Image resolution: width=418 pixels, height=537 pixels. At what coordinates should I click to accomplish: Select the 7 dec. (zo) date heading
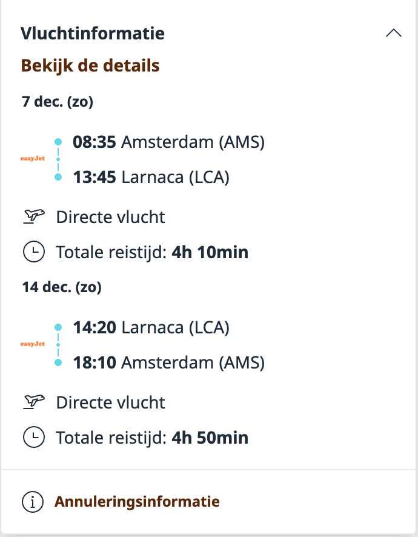point(58,102)
